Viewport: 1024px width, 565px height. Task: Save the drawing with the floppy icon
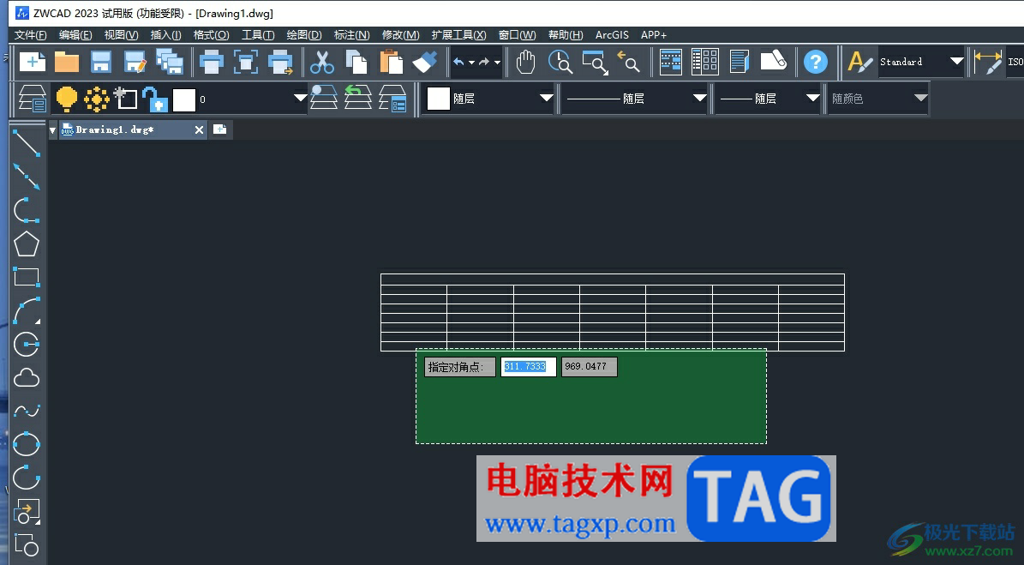tap(101, 62)
